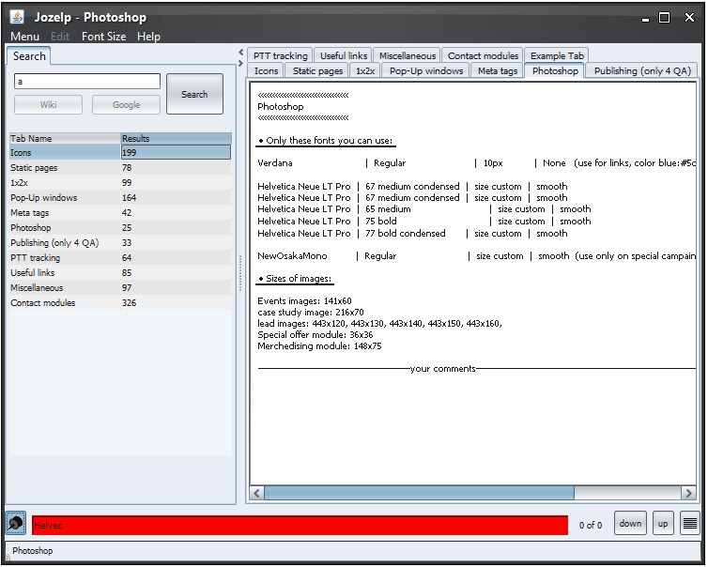Switch to the Pop-Up windows tab
Viewport: 708px width, 567px height.
tap(426, 71)
